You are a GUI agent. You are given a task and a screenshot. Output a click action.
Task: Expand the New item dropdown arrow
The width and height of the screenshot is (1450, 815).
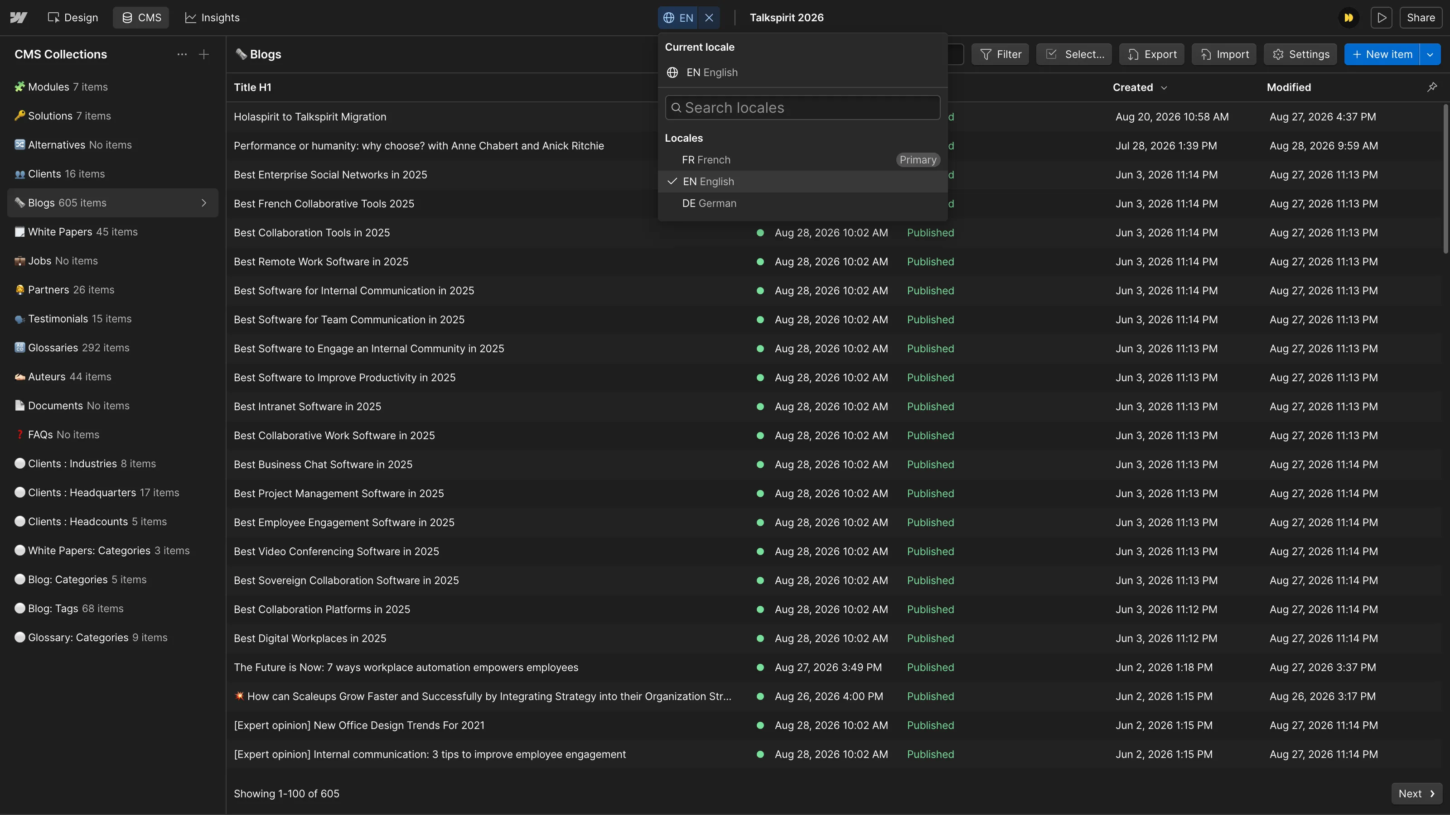[x=1431, y=54]
